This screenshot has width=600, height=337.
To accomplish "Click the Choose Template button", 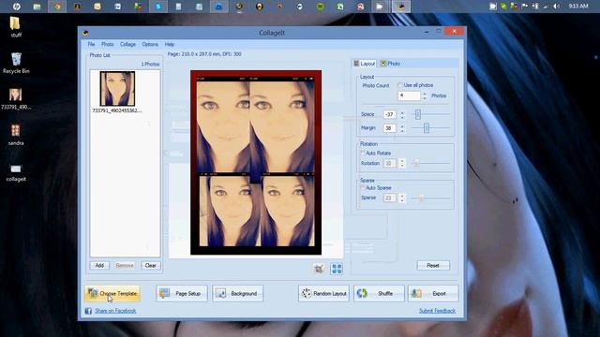I will click(x=112, y=293).
